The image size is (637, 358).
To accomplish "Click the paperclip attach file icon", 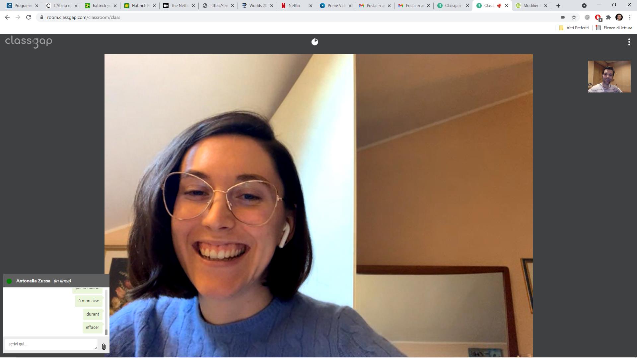I will (104, 347).
